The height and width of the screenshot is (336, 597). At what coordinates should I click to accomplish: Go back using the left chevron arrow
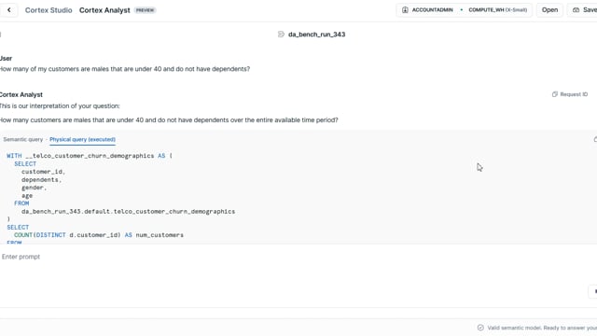point(9,10)
